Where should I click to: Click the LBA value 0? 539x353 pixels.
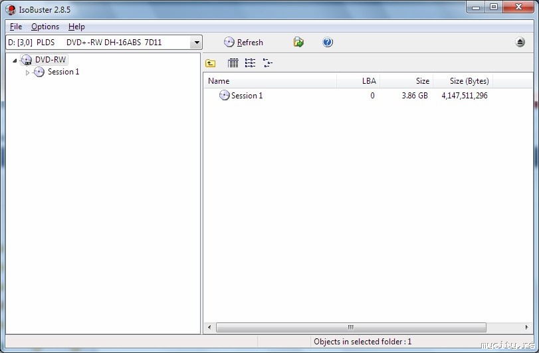pyautogui.click(x=372, y=96)
